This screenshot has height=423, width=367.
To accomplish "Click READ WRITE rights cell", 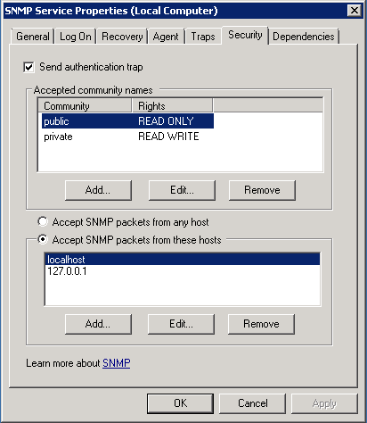I will click(x=168, y=137).
